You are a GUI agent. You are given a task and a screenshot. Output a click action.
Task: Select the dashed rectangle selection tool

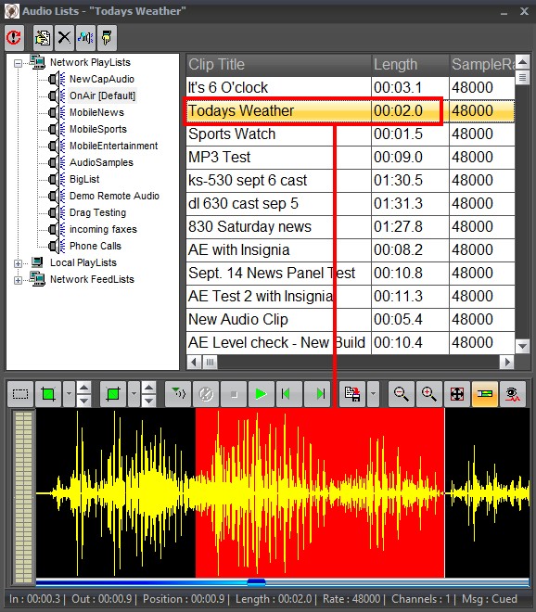[20, 394]
